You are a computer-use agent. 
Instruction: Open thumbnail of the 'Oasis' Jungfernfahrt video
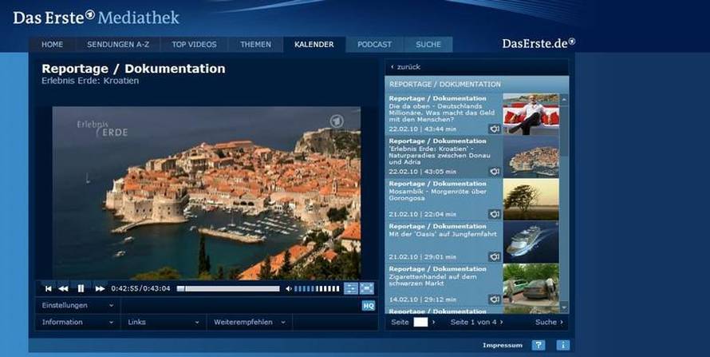tap(531, 242)
